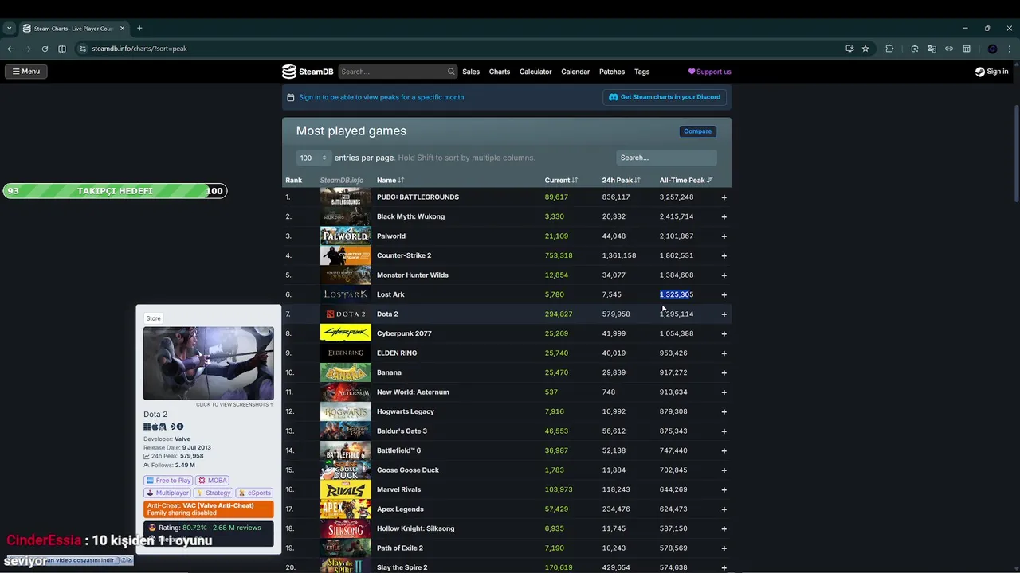Add Dota 2 row using plus icon
The height and width of the screenshot is (573, 1020).
724,314
